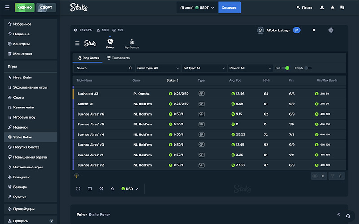The image size is (359, 224).
Task: Click the Stake logo in header
Action: click(79, 7)
